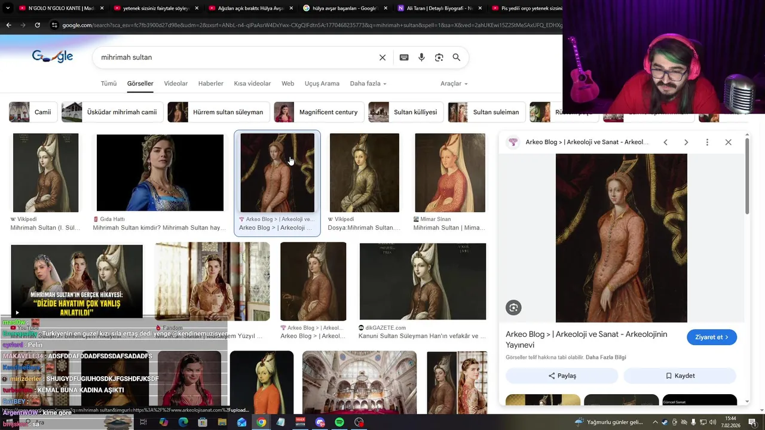Viewport: 765px width, 430px height.
Task: Switch to the Tümü tab
Action: click(109, 84)
